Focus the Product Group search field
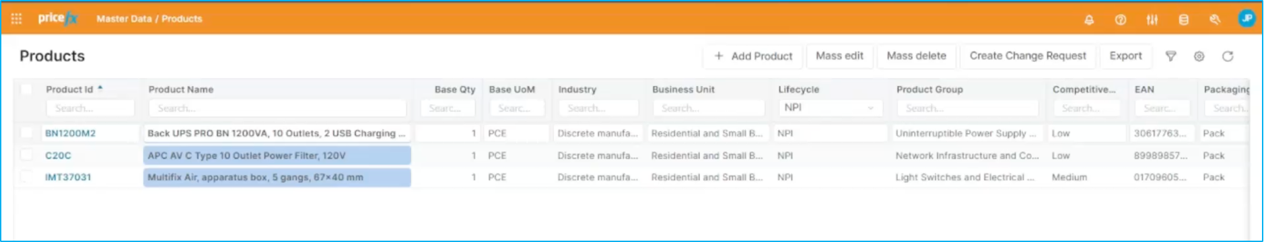1264x242 pixels. tap(967, 108)
